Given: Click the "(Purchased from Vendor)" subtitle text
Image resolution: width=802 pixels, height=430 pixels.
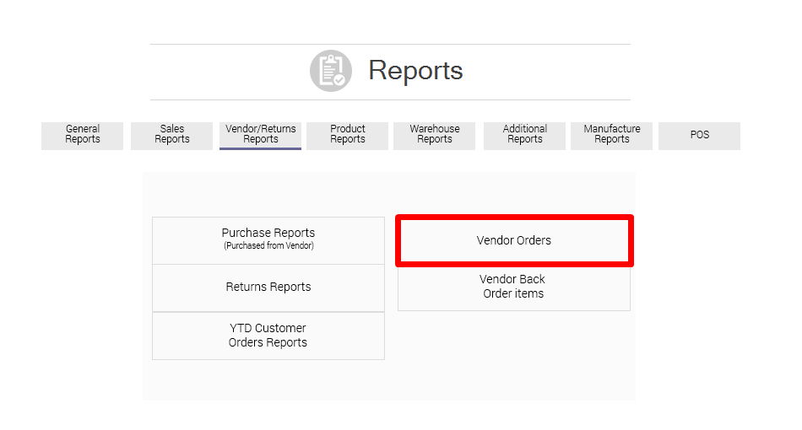Looking at the screenshot, I should [268, 246].
